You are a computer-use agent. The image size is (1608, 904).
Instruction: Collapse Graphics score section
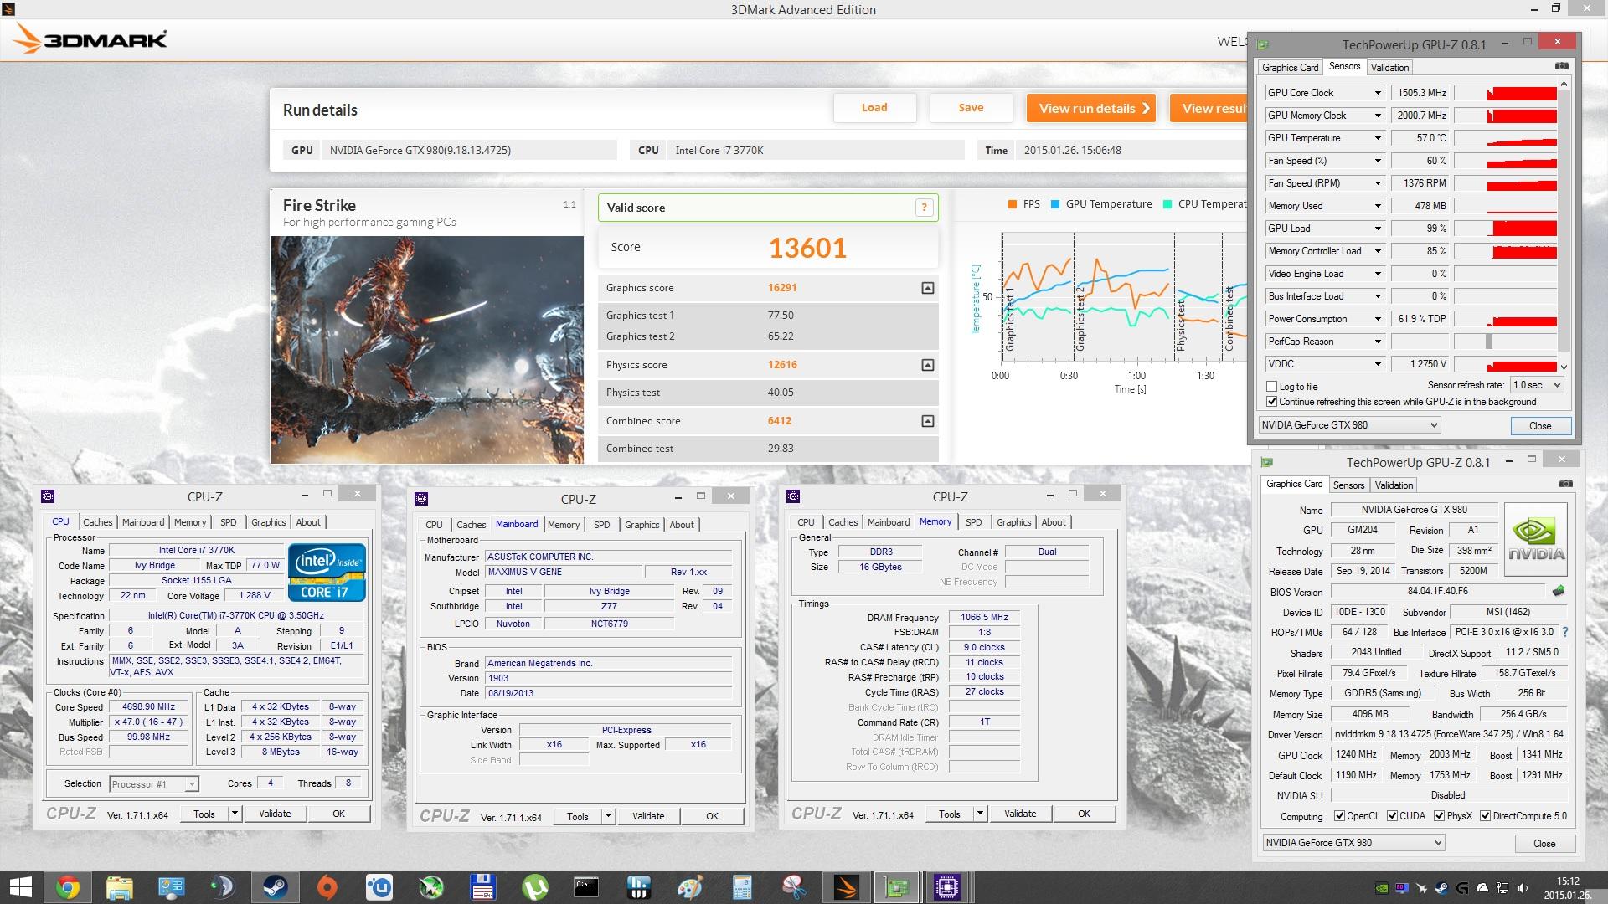927,288
